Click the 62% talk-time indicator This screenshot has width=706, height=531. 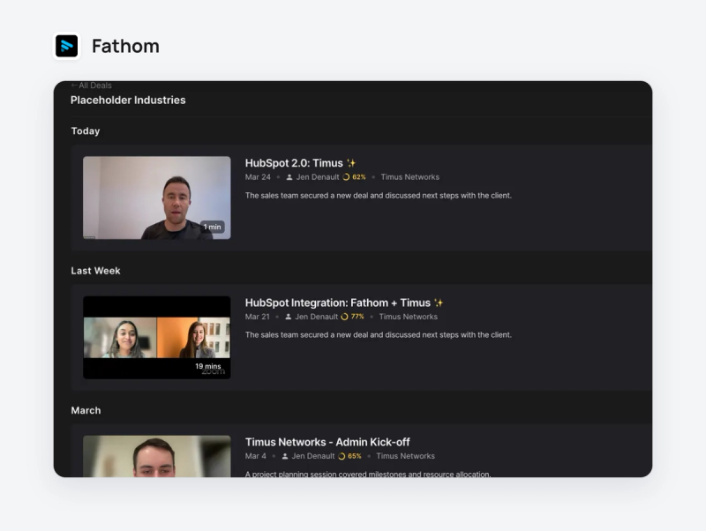355,177
